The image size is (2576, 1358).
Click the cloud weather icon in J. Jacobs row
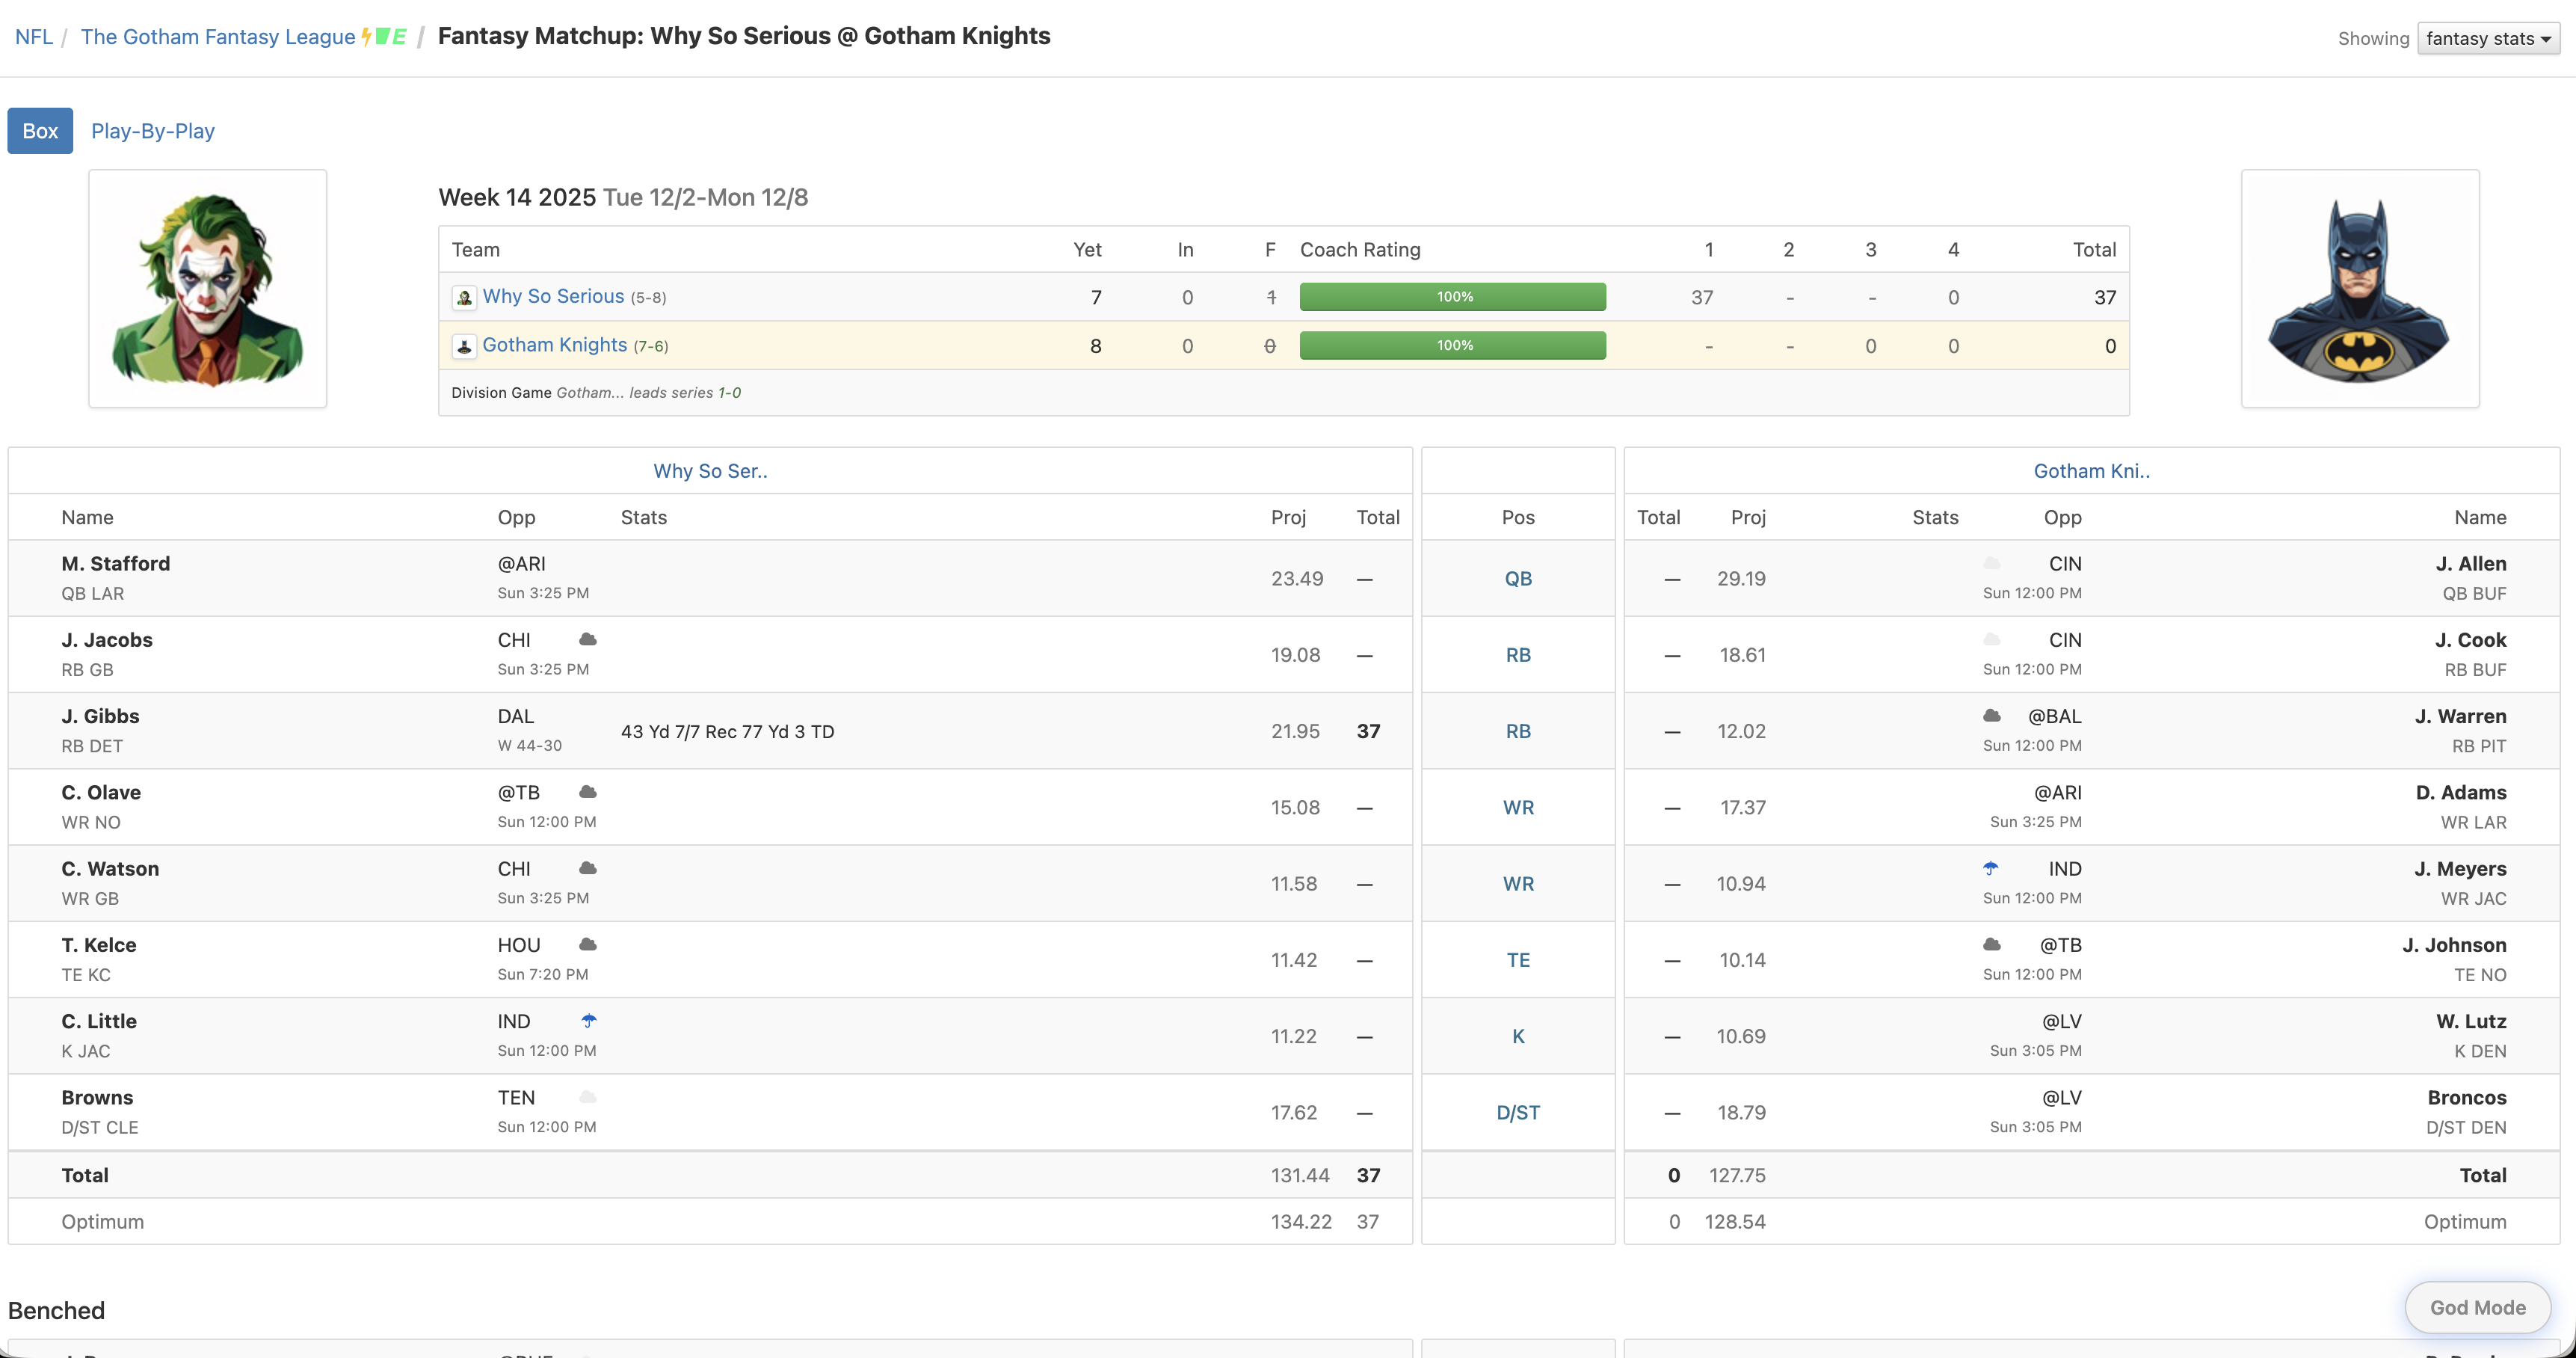588,639
